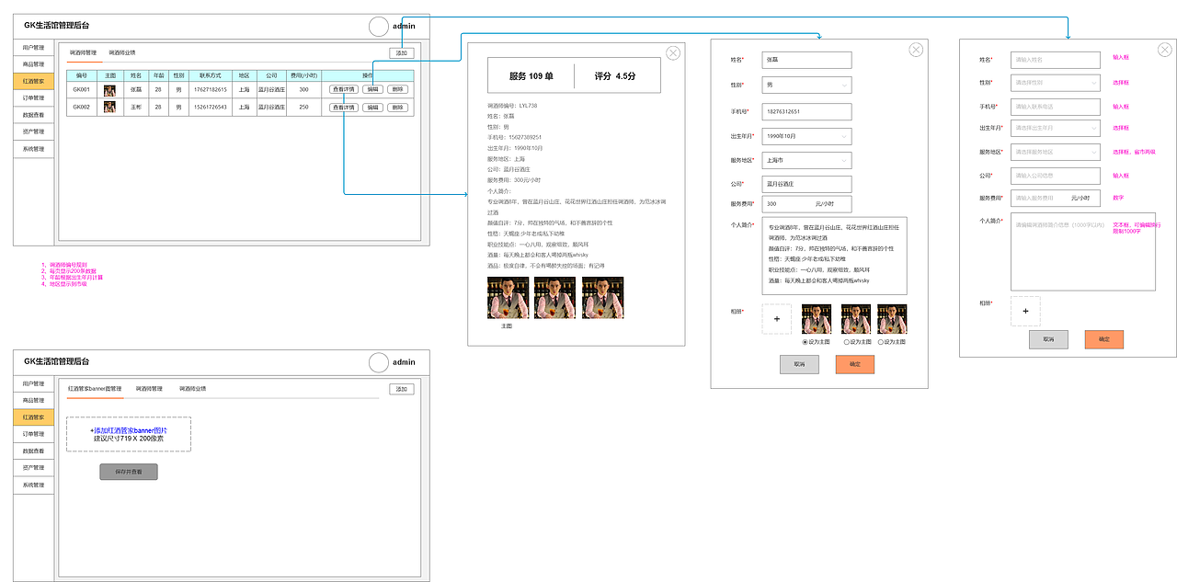Open the 服务地区 dropdown in the add form
The height and width of the screenshot is (582, 1177).
[1055, 152]
